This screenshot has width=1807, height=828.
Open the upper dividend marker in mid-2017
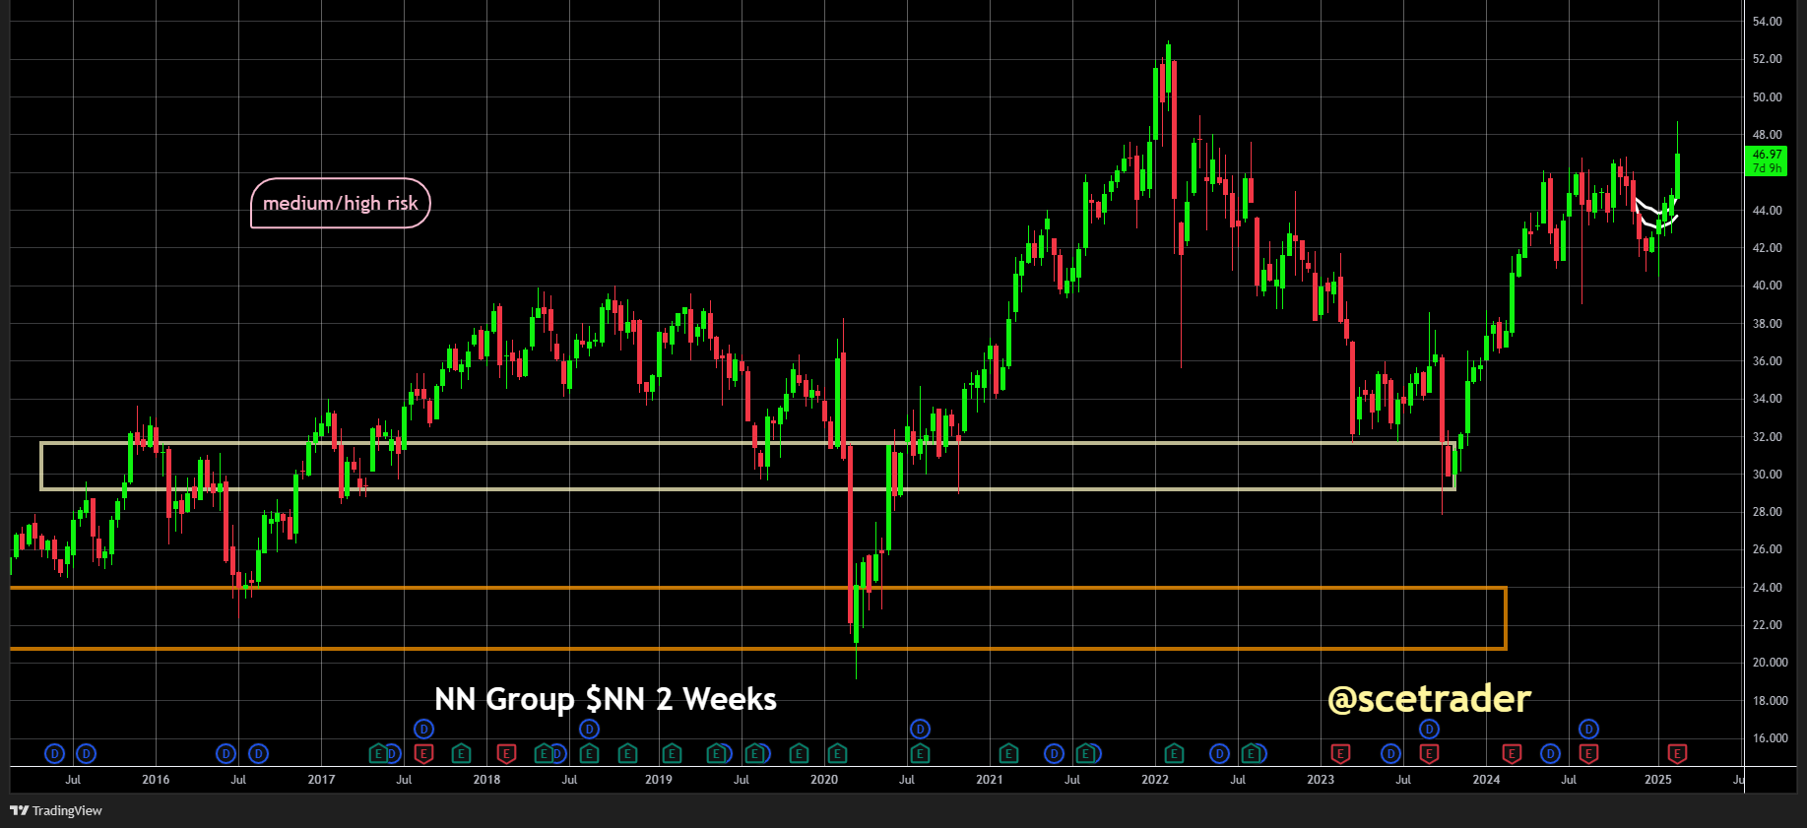pyautogui.click(x=423, y=729)
